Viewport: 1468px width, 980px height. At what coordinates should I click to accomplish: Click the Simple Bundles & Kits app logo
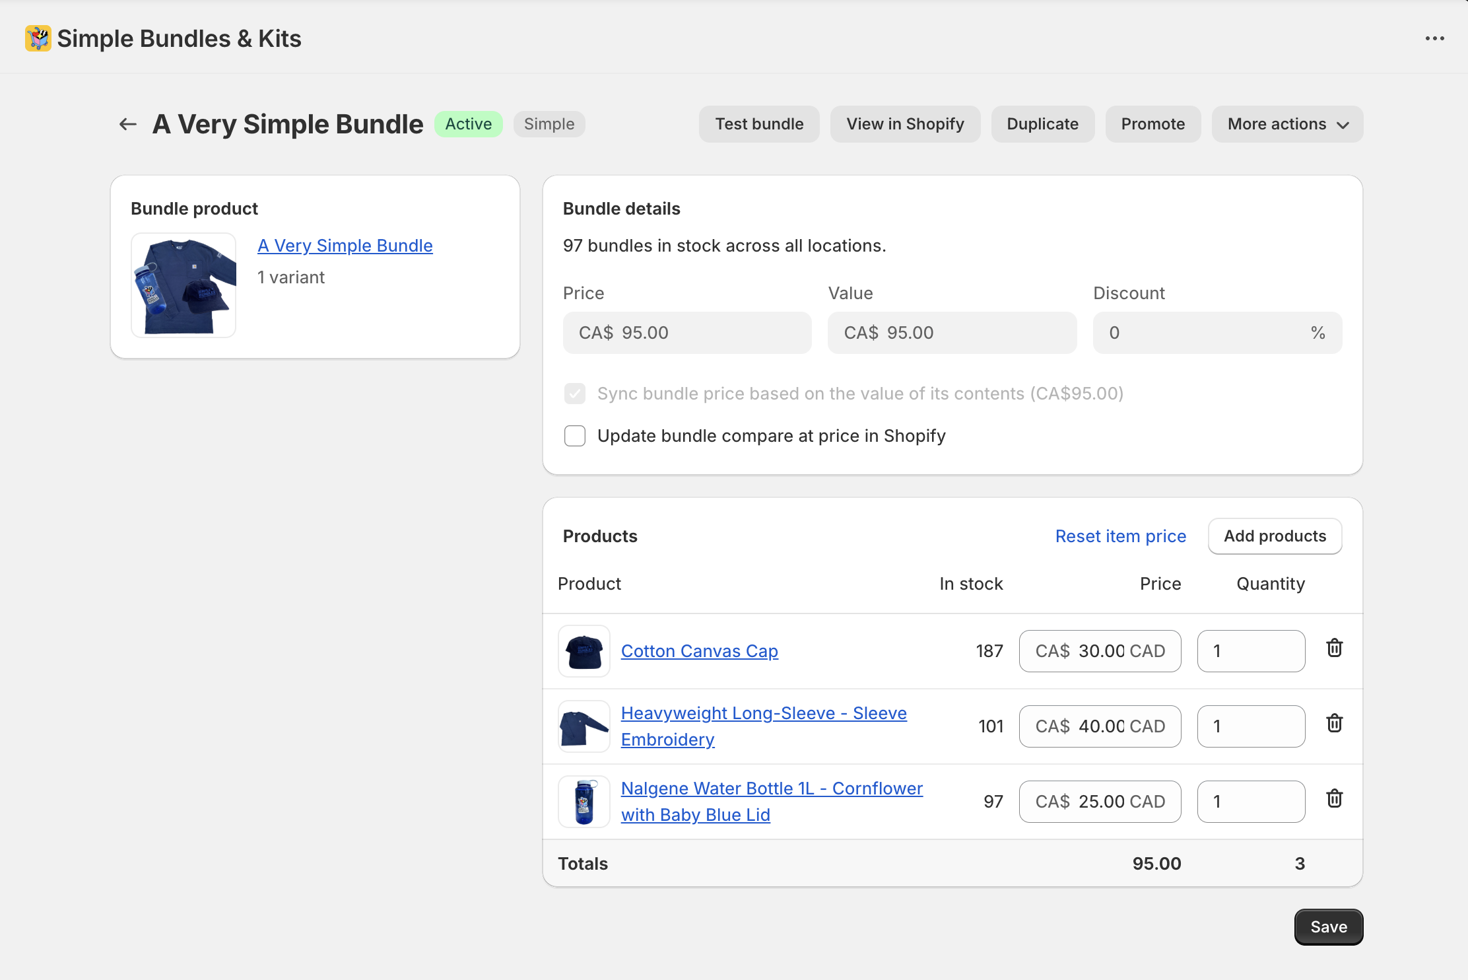point(38,38)
